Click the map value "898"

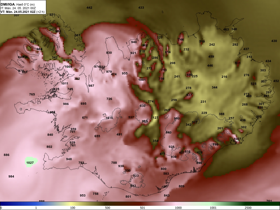[215, 144]
